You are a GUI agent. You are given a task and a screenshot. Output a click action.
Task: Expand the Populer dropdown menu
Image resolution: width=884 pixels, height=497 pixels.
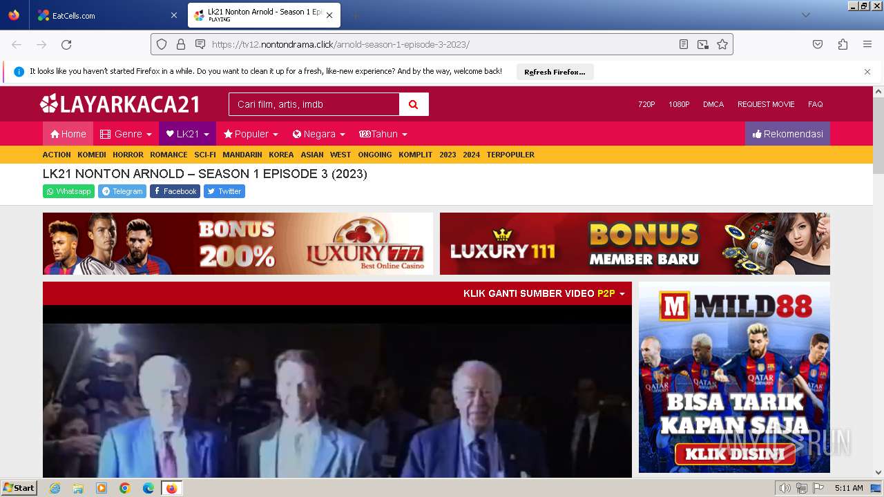click(251, 134)
